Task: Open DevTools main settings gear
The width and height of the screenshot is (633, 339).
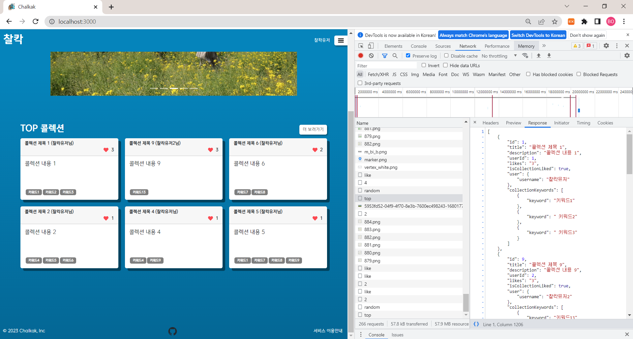Action: click(606, 46)
